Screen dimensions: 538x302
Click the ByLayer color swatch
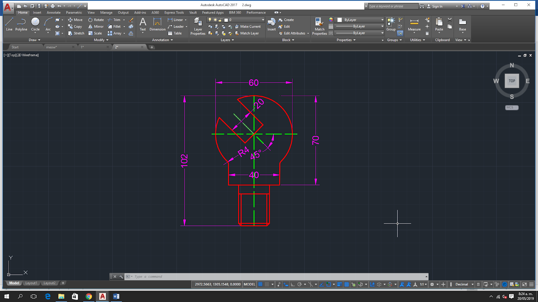click(x=340, y=20)
